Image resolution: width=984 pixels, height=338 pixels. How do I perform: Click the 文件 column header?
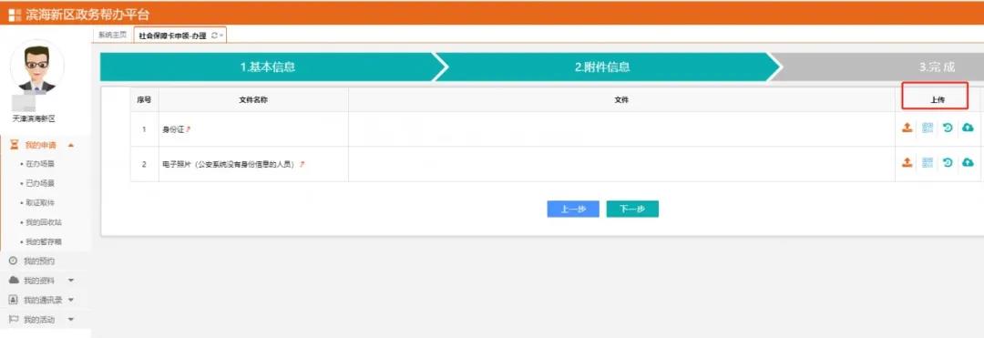[x=621, y=99]
